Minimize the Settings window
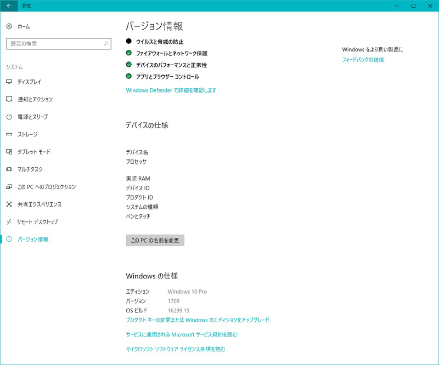This screenshot has height=365, width=439. [x=396, y=5]
